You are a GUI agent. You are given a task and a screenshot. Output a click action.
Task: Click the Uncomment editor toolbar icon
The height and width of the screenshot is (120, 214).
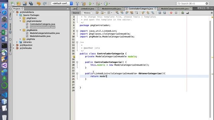[x=188, y=13]
